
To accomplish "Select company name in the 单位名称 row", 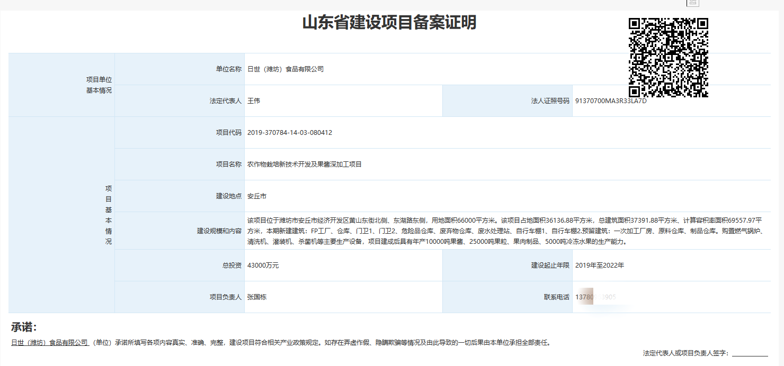I will click(286, 69).
